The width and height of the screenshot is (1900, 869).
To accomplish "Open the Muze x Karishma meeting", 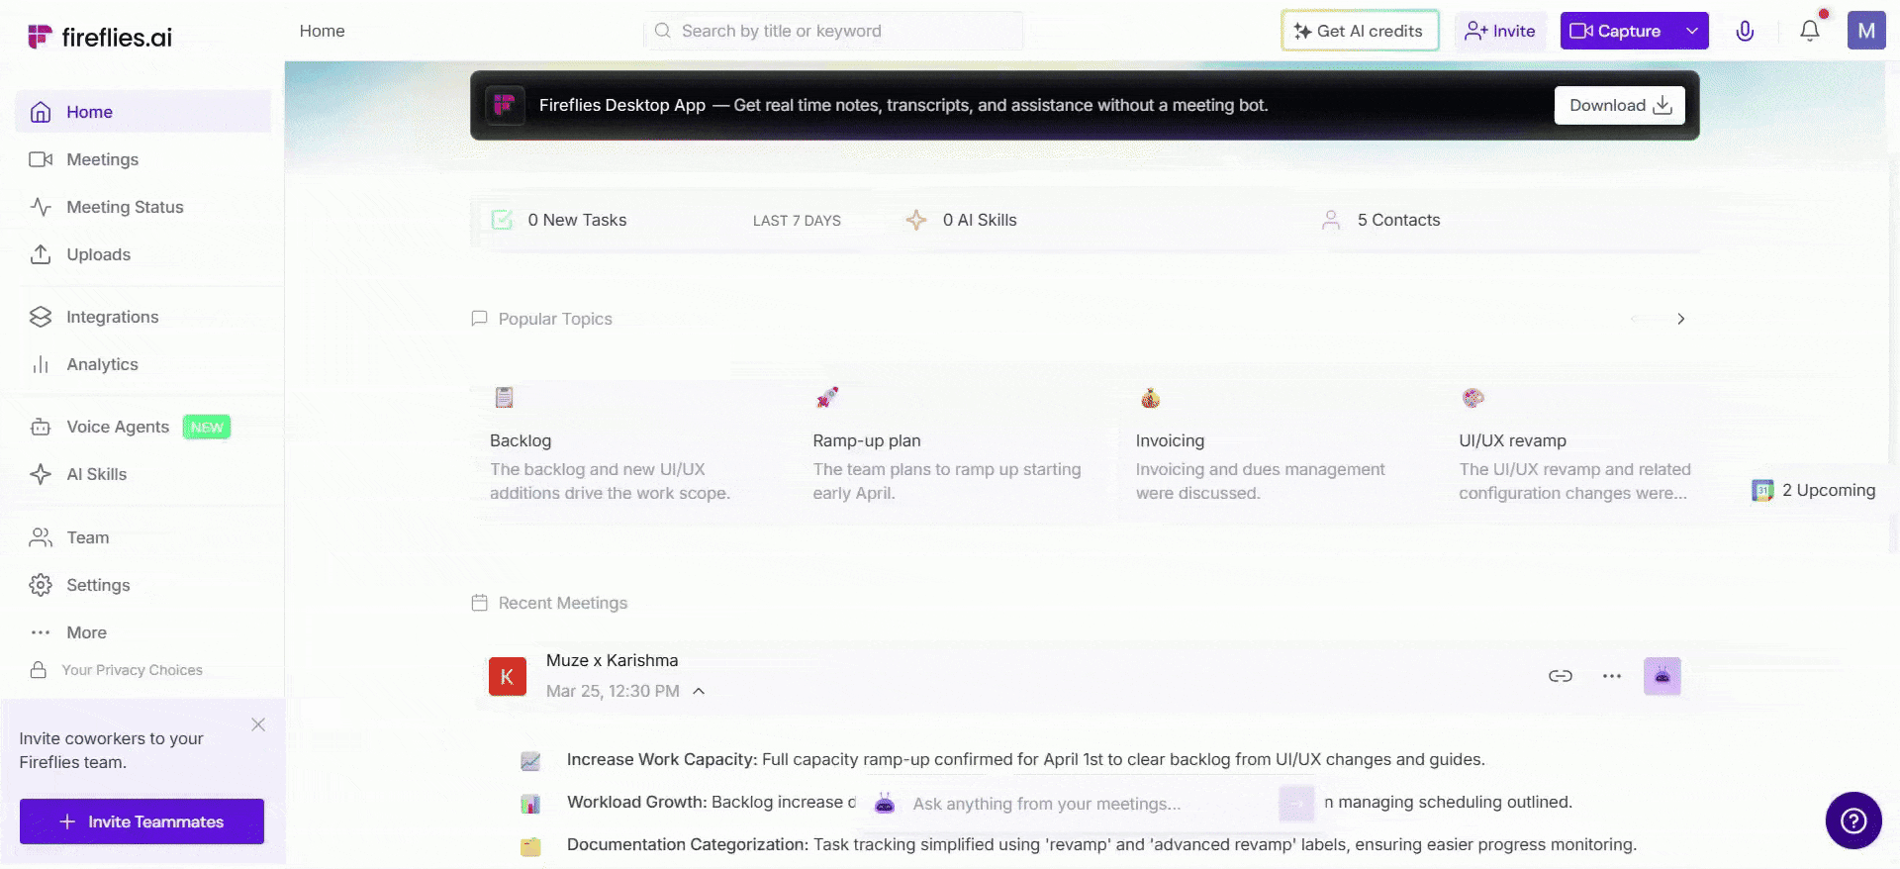I will coord(612,660).
